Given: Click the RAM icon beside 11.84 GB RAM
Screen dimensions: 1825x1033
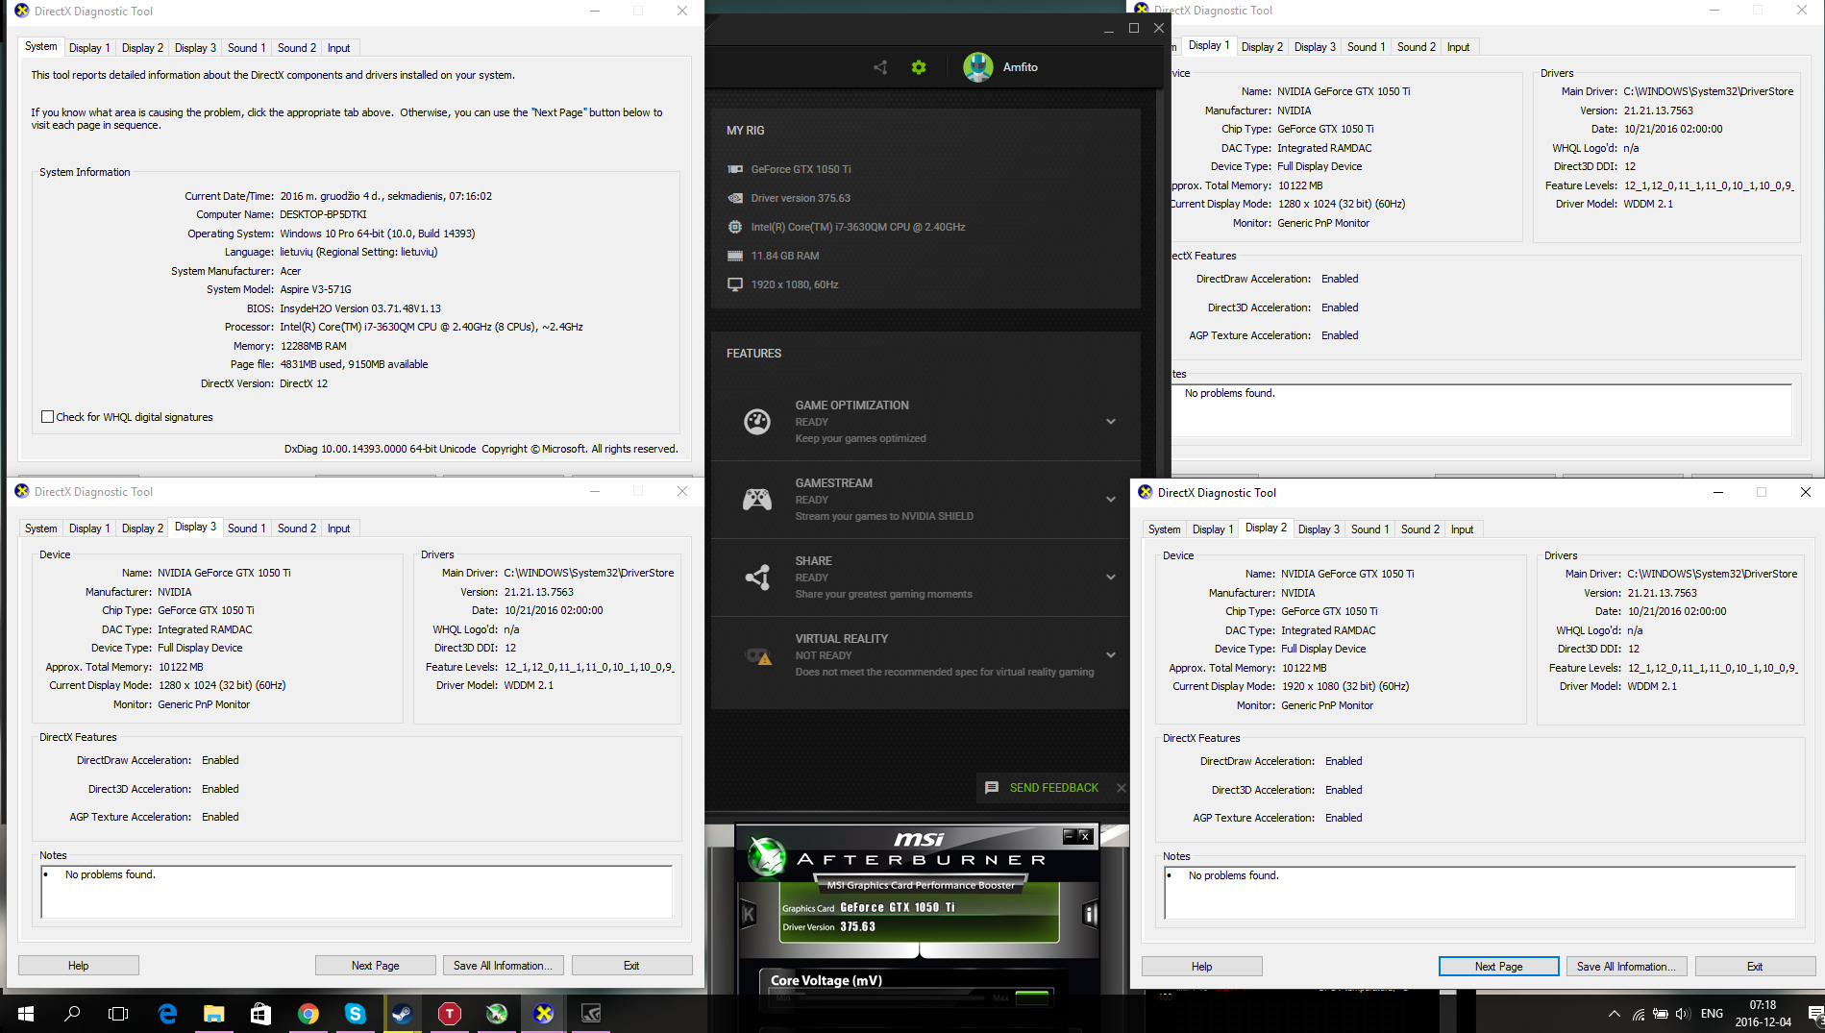Looking at the screenshot, I should (x=735, y=256).
